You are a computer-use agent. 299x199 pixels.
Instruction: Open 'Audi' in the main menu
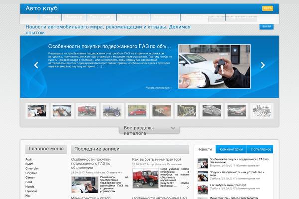pos(28,159)
